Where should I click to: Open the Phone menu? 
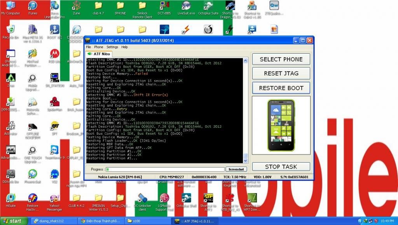98,47
